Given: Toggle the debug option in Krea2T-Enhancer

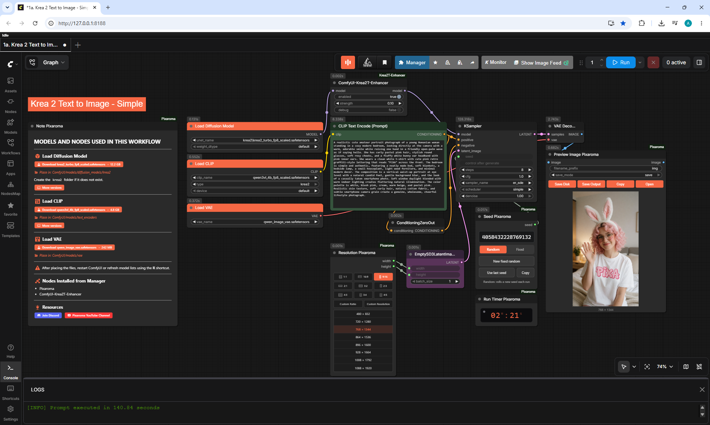Looking at the screenshot, I should tap(369, 110).
